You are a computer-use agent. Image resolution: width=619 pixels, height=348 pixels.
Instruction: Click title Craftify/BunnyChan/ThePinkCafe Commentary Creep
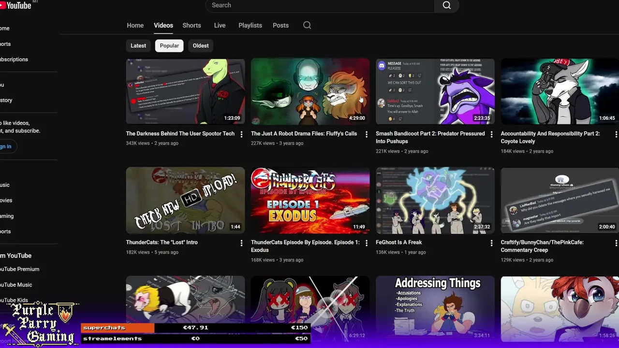point(542,246)
